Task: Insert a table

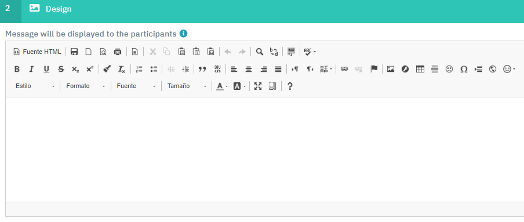Action: coord(420,69)
